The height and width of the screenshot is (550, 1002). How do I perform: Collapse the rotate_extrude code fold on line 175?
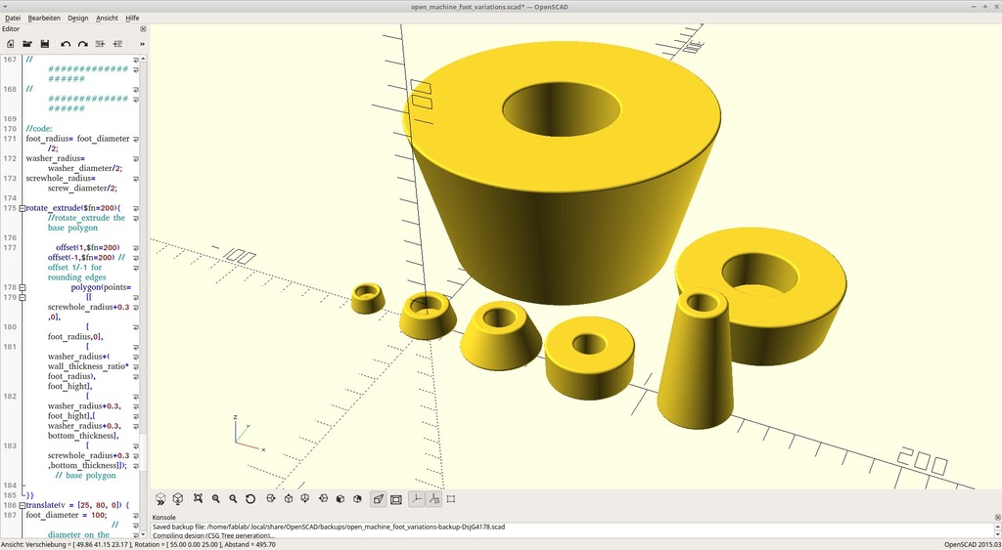click(x=23, y=208)
